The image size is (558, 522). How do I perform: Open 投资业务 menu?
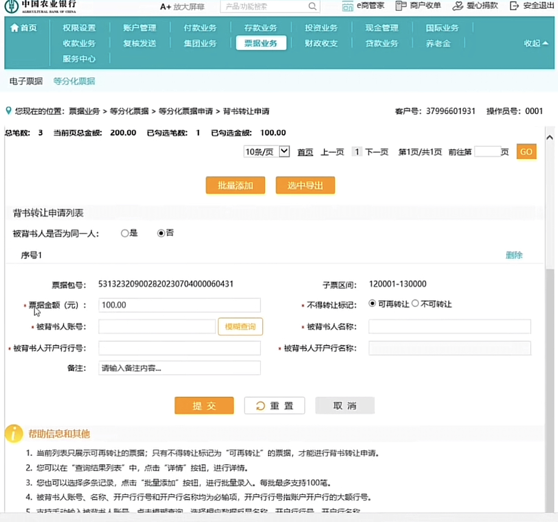321,28
